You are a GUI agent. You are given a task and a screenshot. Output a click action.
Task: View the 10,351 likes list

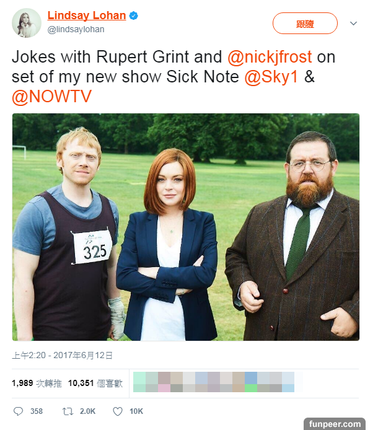coord(95,383)
